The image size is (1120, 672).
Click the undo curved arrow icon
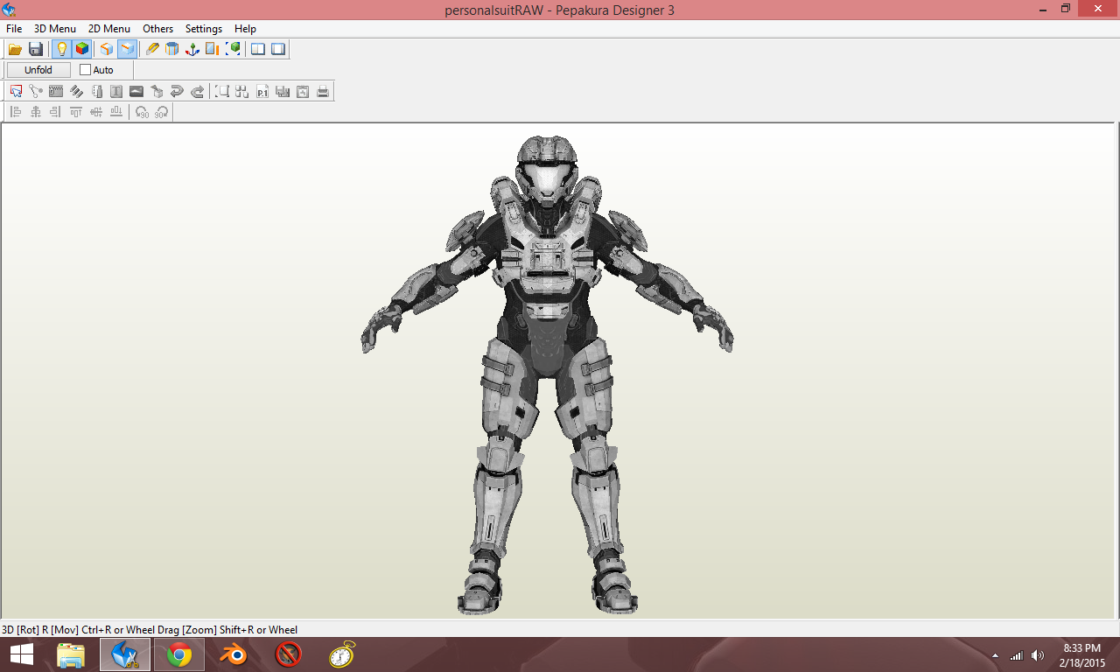point(177,91)
